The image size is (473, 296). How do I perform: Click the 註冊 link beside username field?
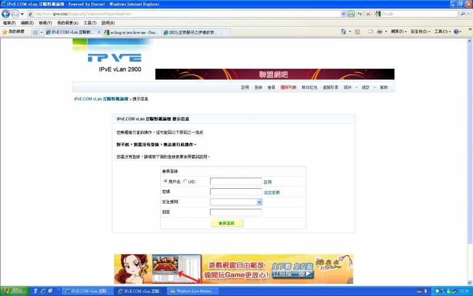click(x=268, y=182)
